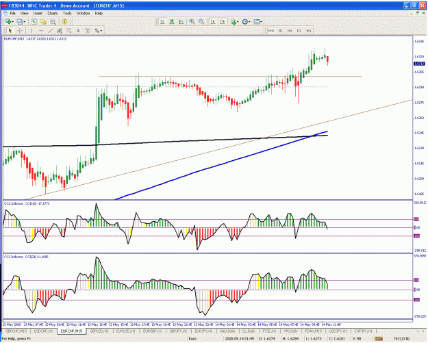428x343 pixels.
Task: Switch to the GBPUSD,H1 chart tab
Action: pyautogui.click(x=99, y=331)
